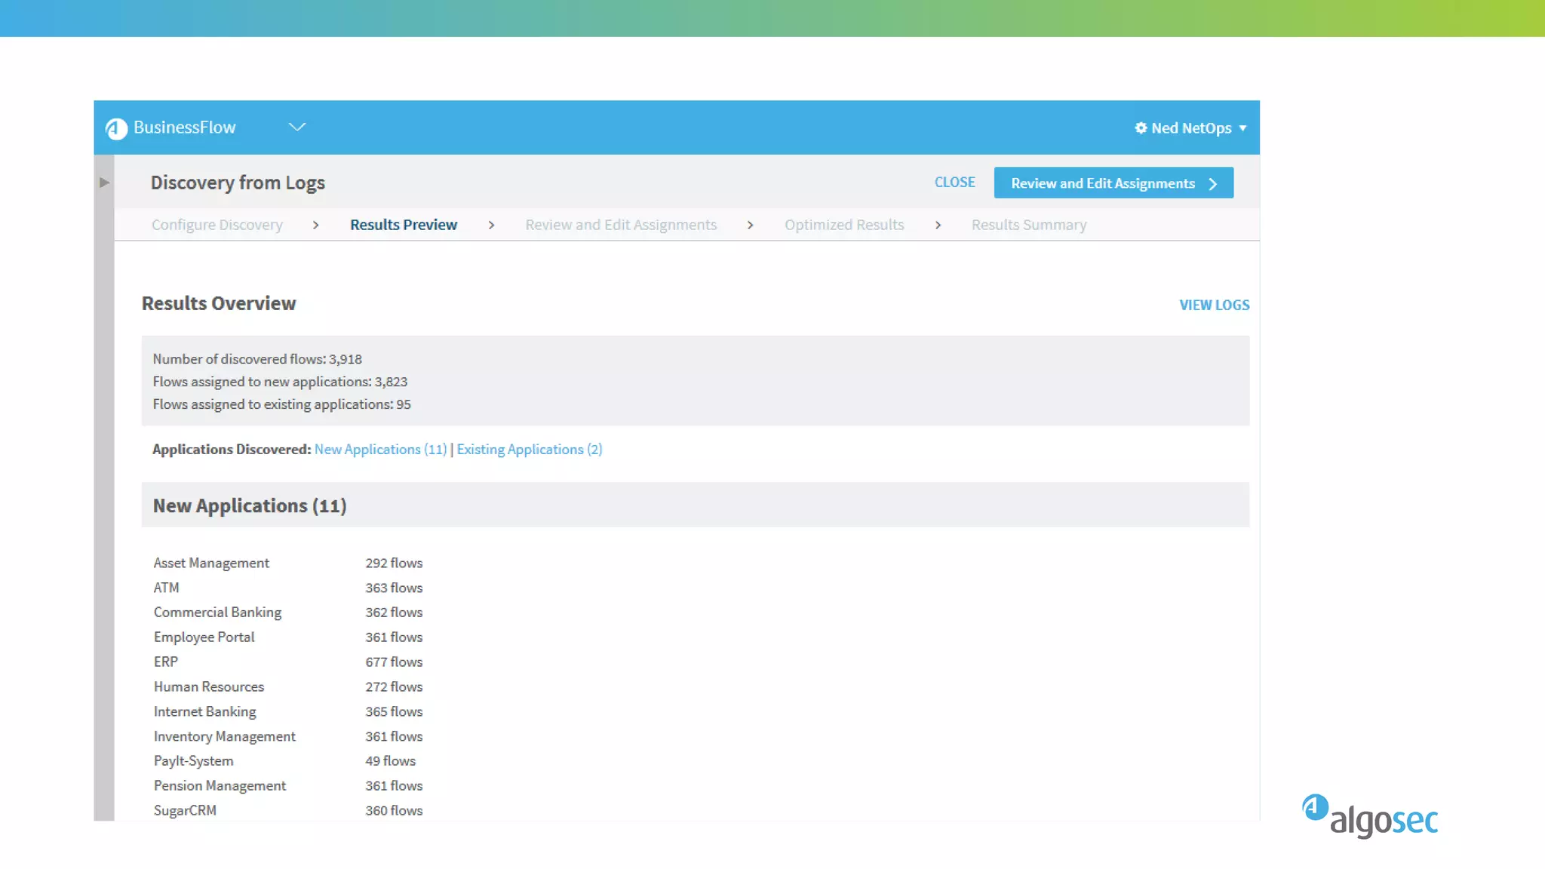Screen dimensions: 1545x869
Task: Click the VIEW LOGS link
Action: (x=1214, y=305)
